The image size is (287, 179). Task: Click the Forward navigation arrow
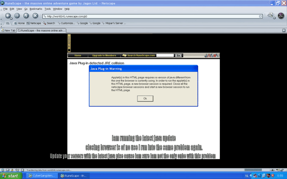coord(17,16)
